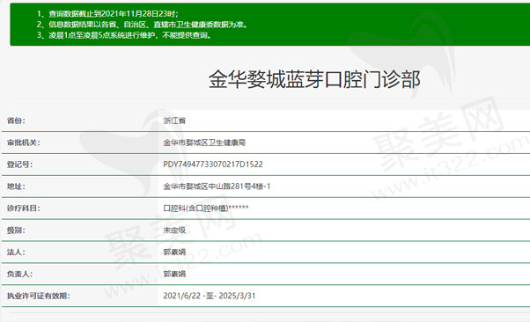Select the name in the 负责人 row
Viewport: 530px width, 322px height.
tap(174, 274)
